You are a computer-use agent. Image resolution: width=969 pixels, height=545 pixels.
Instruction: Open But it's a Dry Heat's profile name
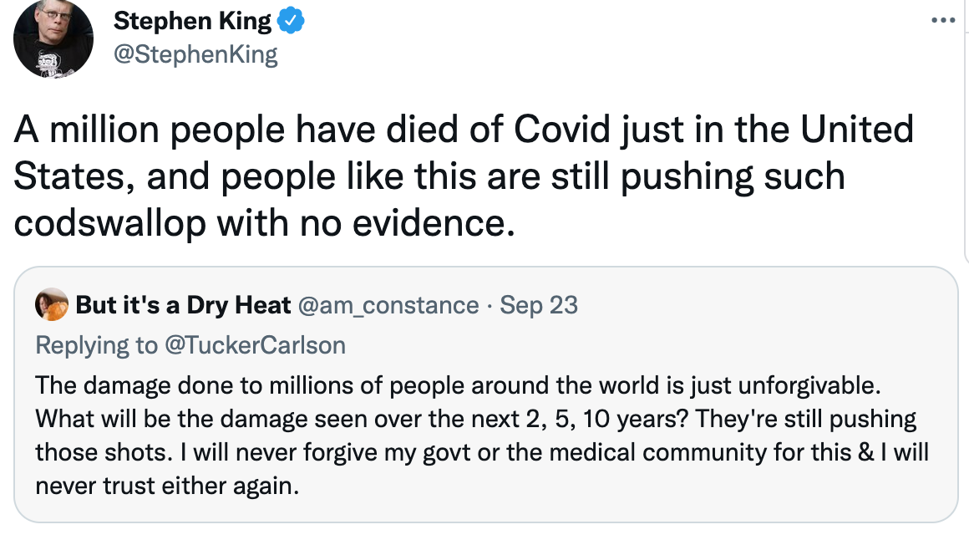point(183,305)
